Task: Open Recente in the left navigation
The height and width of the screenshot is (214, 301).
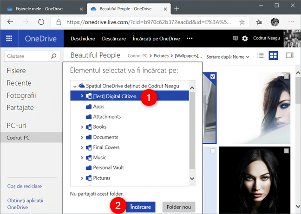Action: tap(19, 83)
